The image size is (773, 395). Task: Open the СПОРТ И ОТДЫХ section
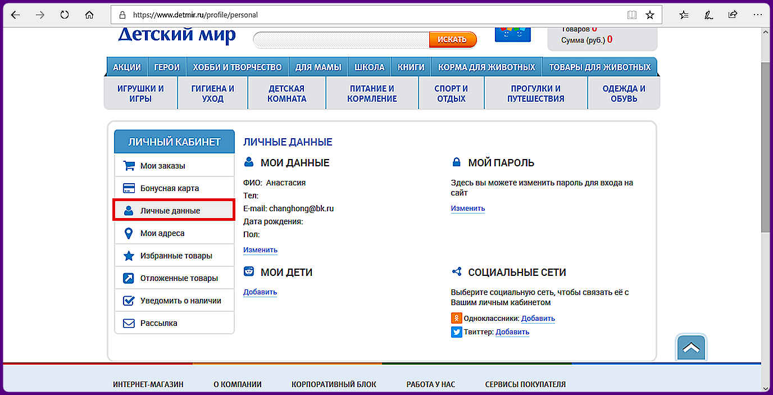pyautogui.click(x=451, y=93)
